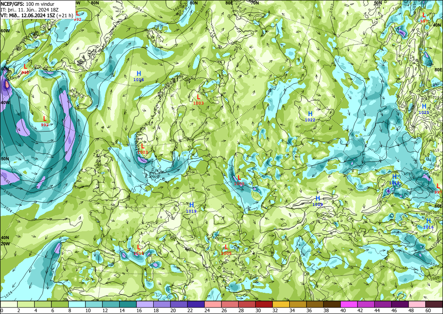Click the "70N" latitude label
Screen dimensions: 443x314
pos(255,3)
